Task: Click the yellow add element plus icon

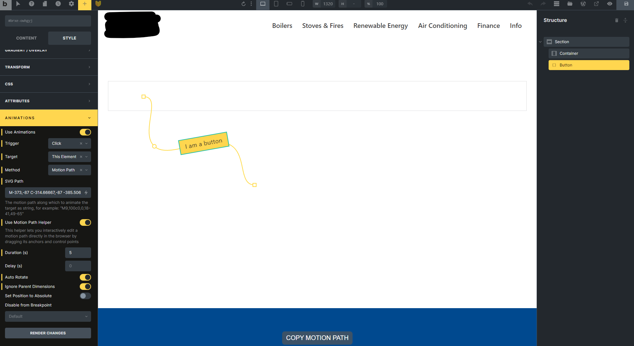Action: click(85, 4)
